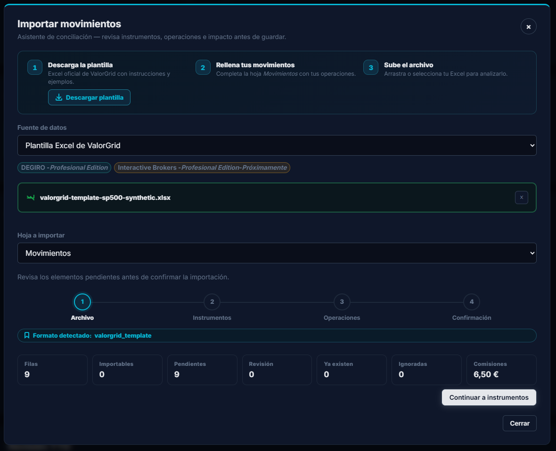
Task: Open the Hoja a importar dropdown
Action: [277, 253]
